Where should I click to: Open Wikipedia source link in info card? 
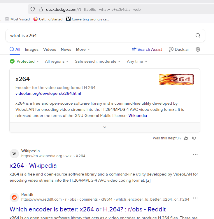(138, 116)
